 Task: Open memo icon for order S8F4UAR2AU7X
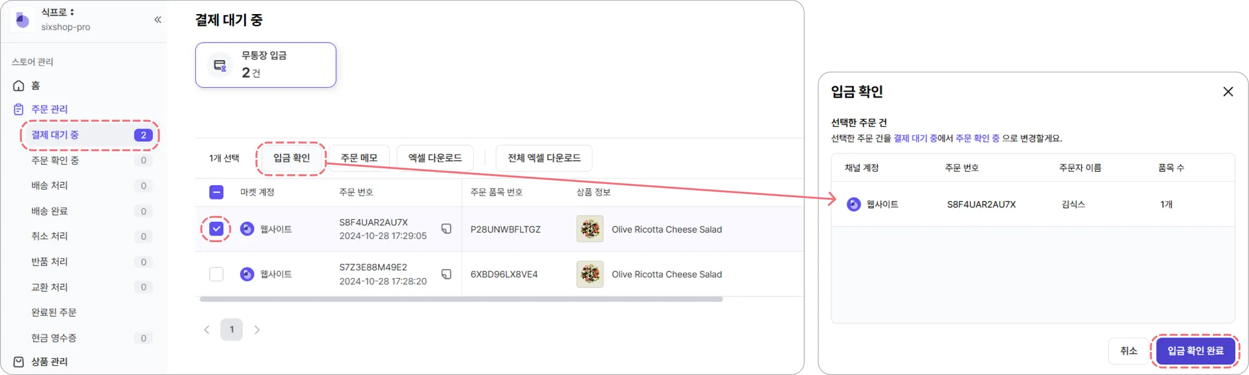(446, 229)
